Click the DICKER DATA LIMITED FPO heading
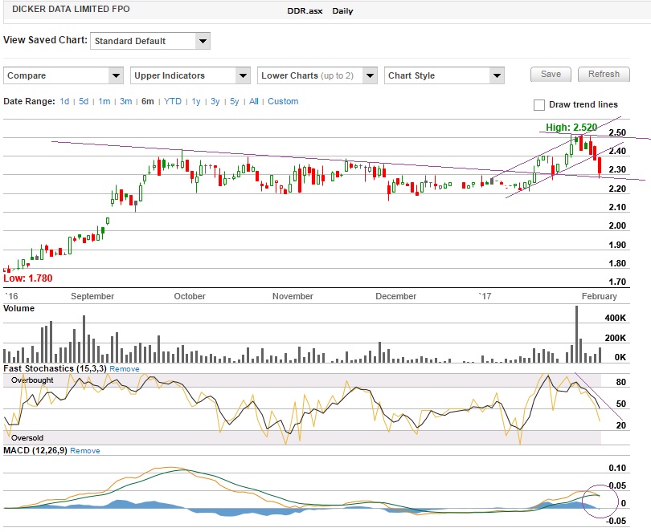The image size is (651, 532). 71,9
